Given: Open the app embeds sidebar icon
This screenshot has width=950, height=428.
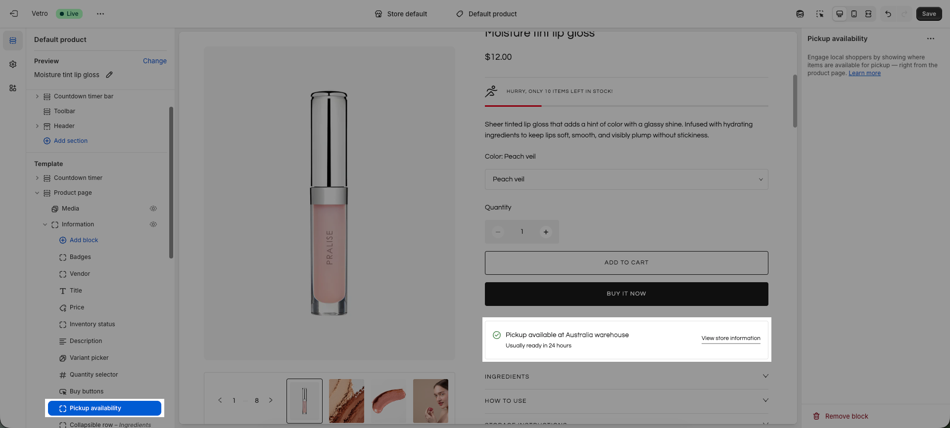Looking at the screenshot, I should (x=13, y=88).
